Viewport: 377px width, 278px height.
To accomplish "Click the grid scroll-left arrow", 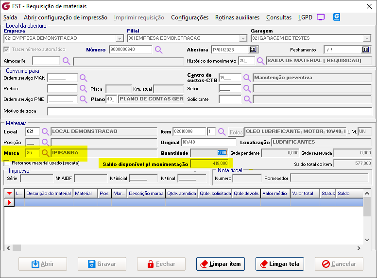I will pyautogui.click(x=8, y=248).
